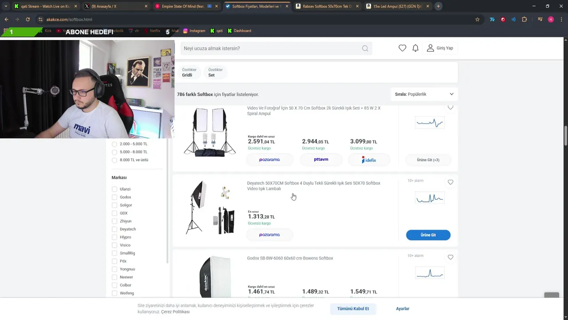The image size is (568, 320).
Task: Open the favorites heart icon in header
Action: (x=402, y=48)
